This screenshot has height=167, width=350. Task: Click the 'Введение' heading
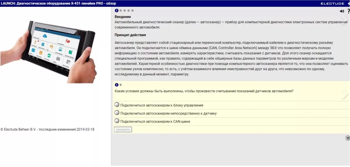tap(123, 17)
